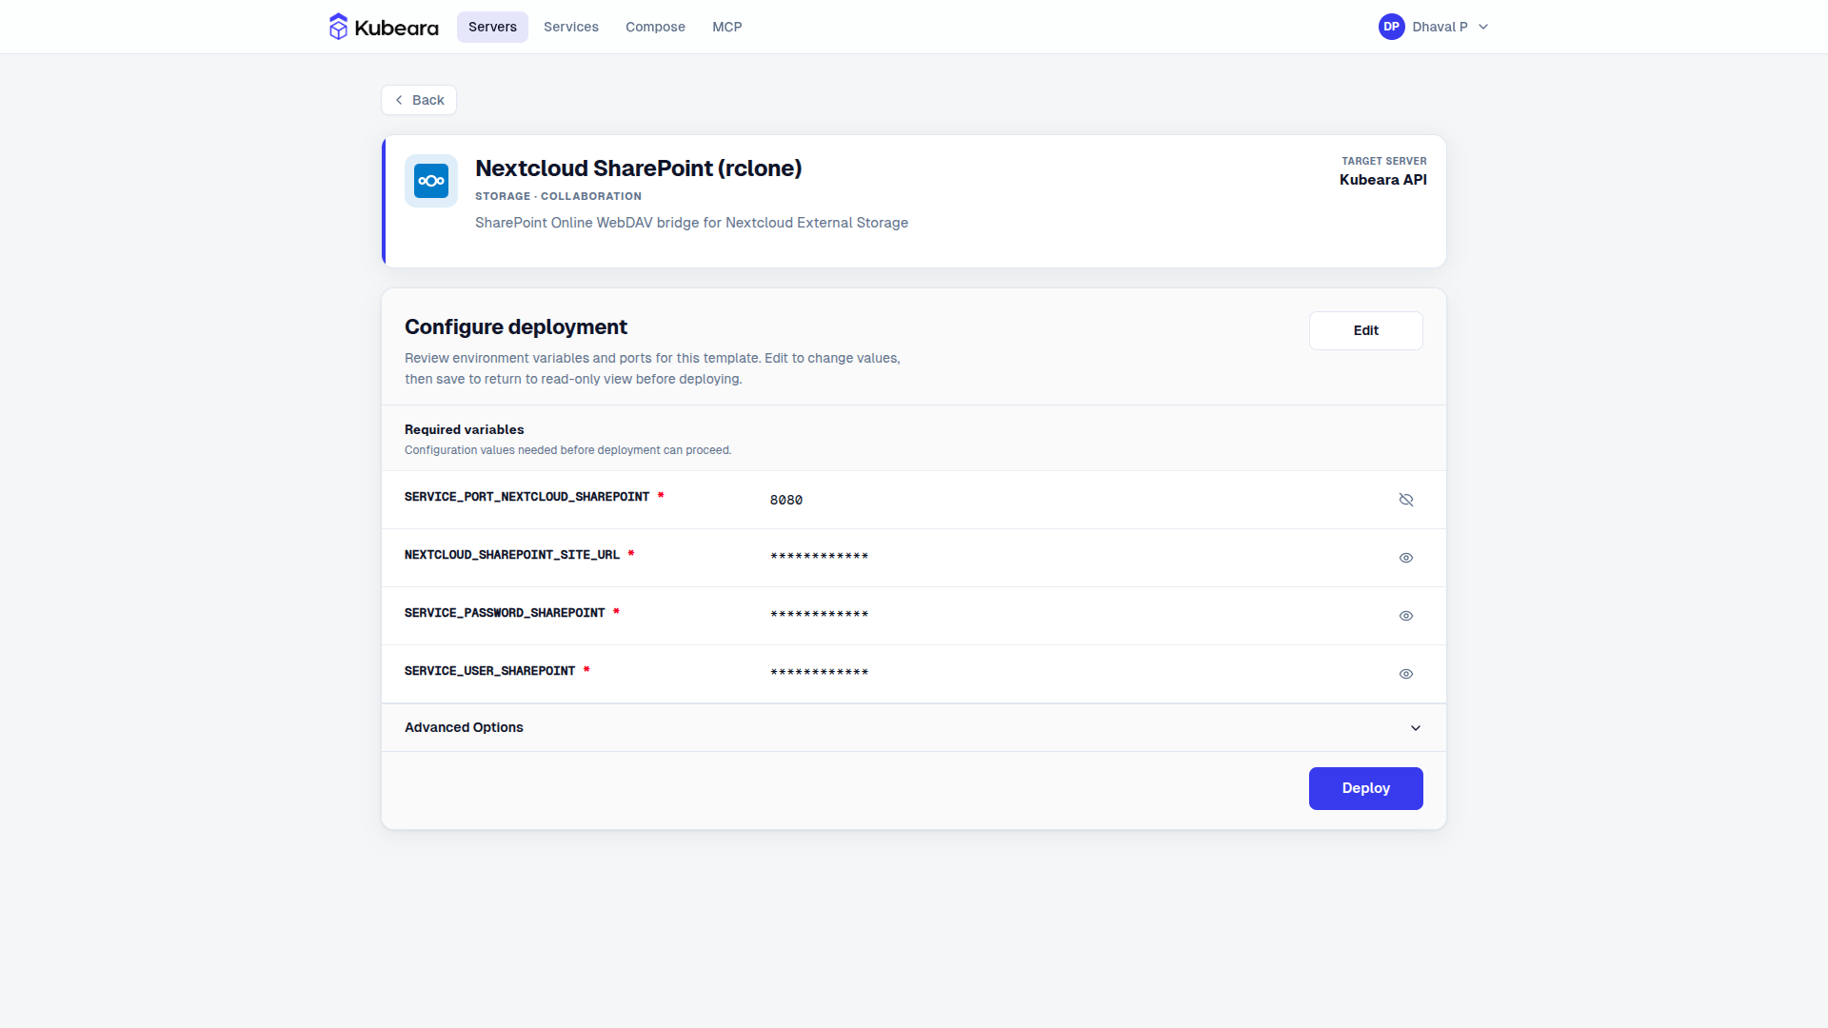
Task: Switch to the Services tab
Action: [571, 27]
